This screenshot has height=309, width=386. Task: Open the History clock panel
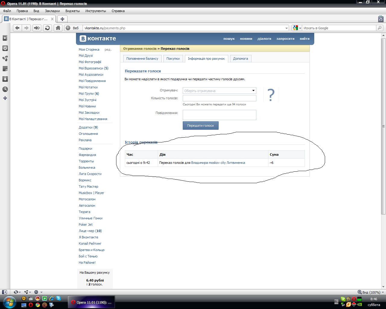5,89
